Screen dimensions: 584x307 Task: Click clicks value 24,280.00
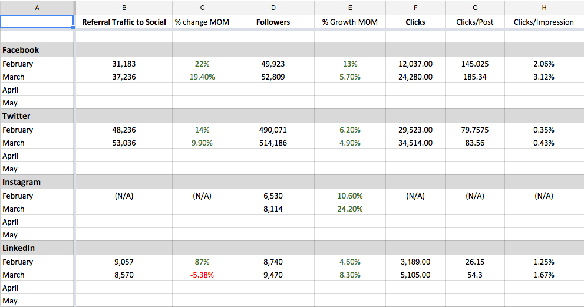[x=415, y=77]
